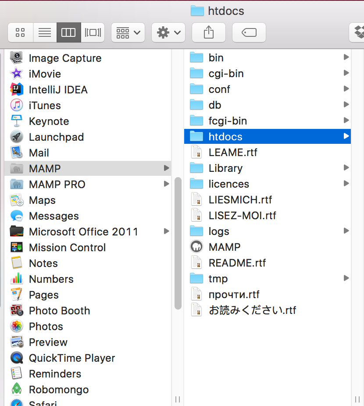
Task: Click the Edit Tags button
Action: (x=249, y=32)
